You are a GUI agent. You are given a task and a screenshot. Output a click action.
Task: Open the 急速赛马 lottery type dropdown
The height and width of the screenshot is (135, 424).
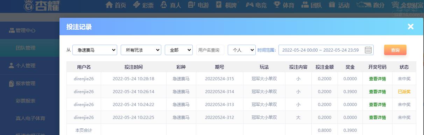(95, 50)
